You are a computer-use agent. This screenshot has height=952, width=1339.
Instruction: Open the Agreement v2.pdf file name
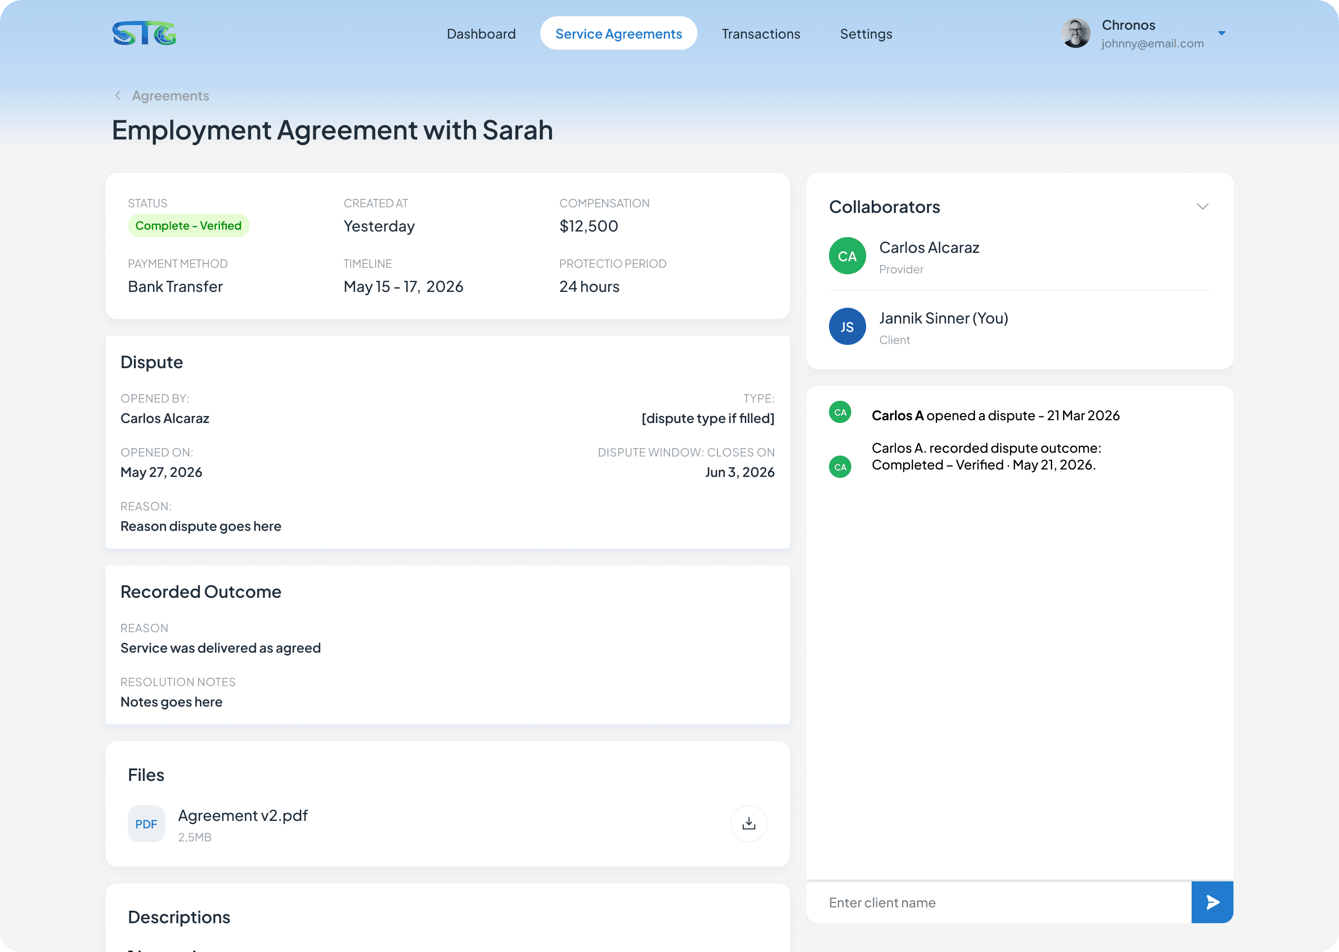click(243, 815)
